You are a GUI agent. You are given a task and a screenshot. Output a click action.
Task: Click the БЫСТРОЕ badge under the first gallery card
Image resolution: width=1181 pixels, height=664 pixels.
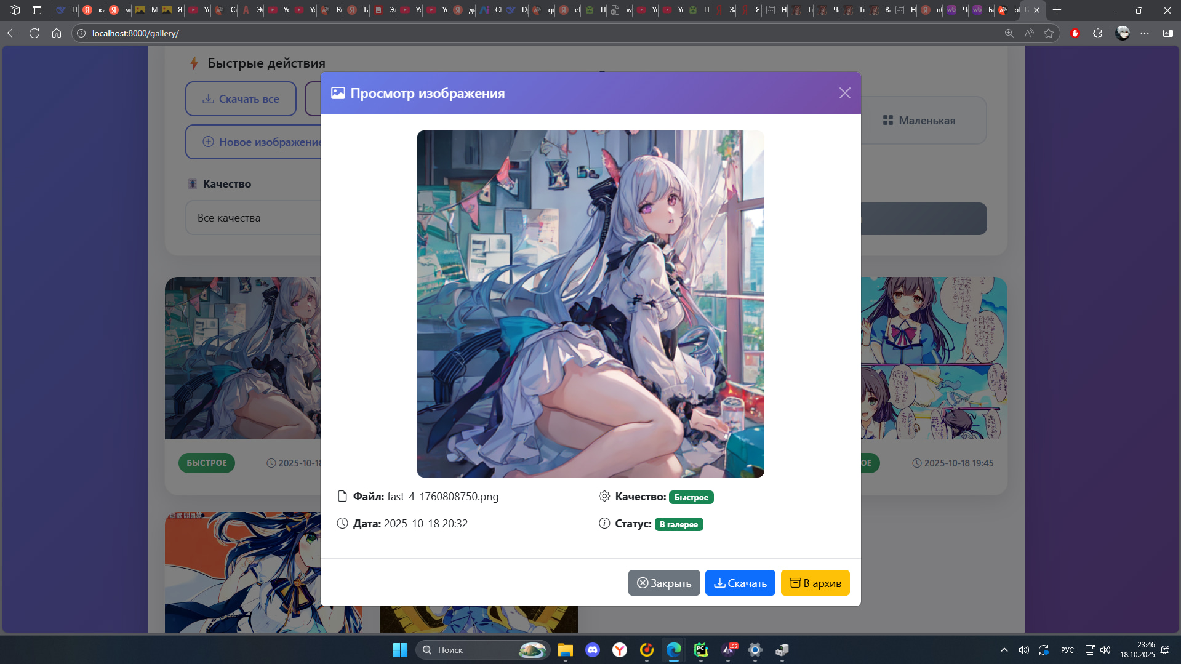click(x=207, y=463)
